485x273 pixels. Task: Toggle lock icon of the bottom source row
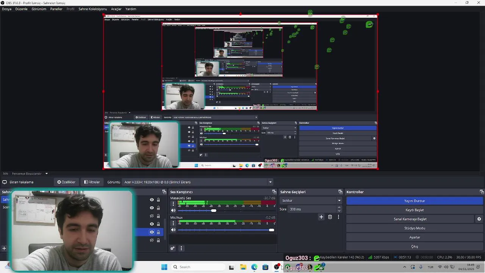point(158,240)
